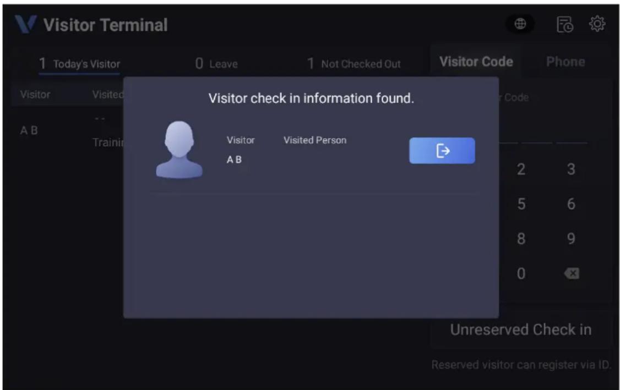Screen dimensions: 620x390
Task: Open the language globe icon
Action: point(520,24)
